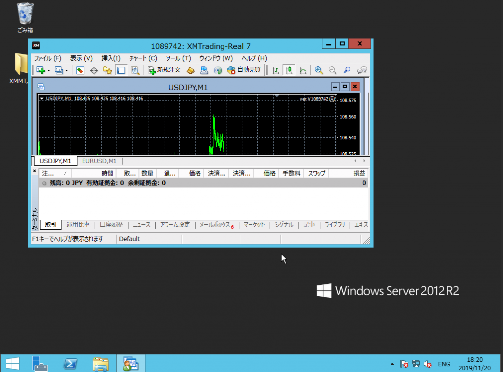Click the profiles icon in toolbar
Screen dimensions: 503x372
pos(59,70)
